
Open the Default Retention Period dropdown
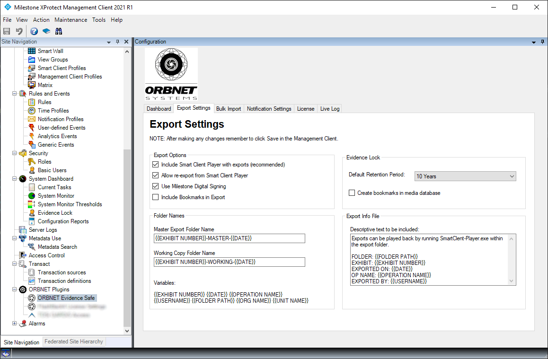point(465,176)
